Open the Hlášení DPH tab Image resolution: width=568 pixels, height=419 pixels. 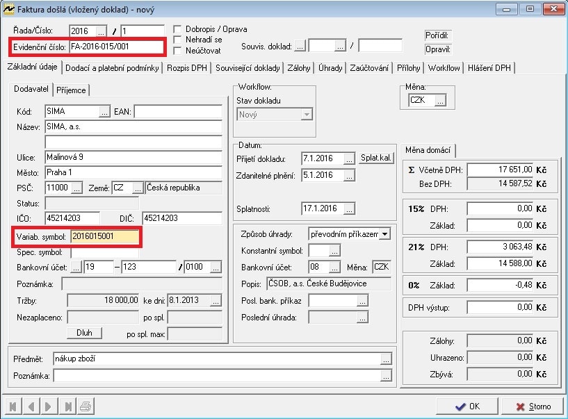[489, 68]
